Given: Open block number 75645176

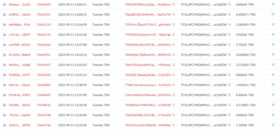Looking at the screenshot, I should [x=44, y=35].
